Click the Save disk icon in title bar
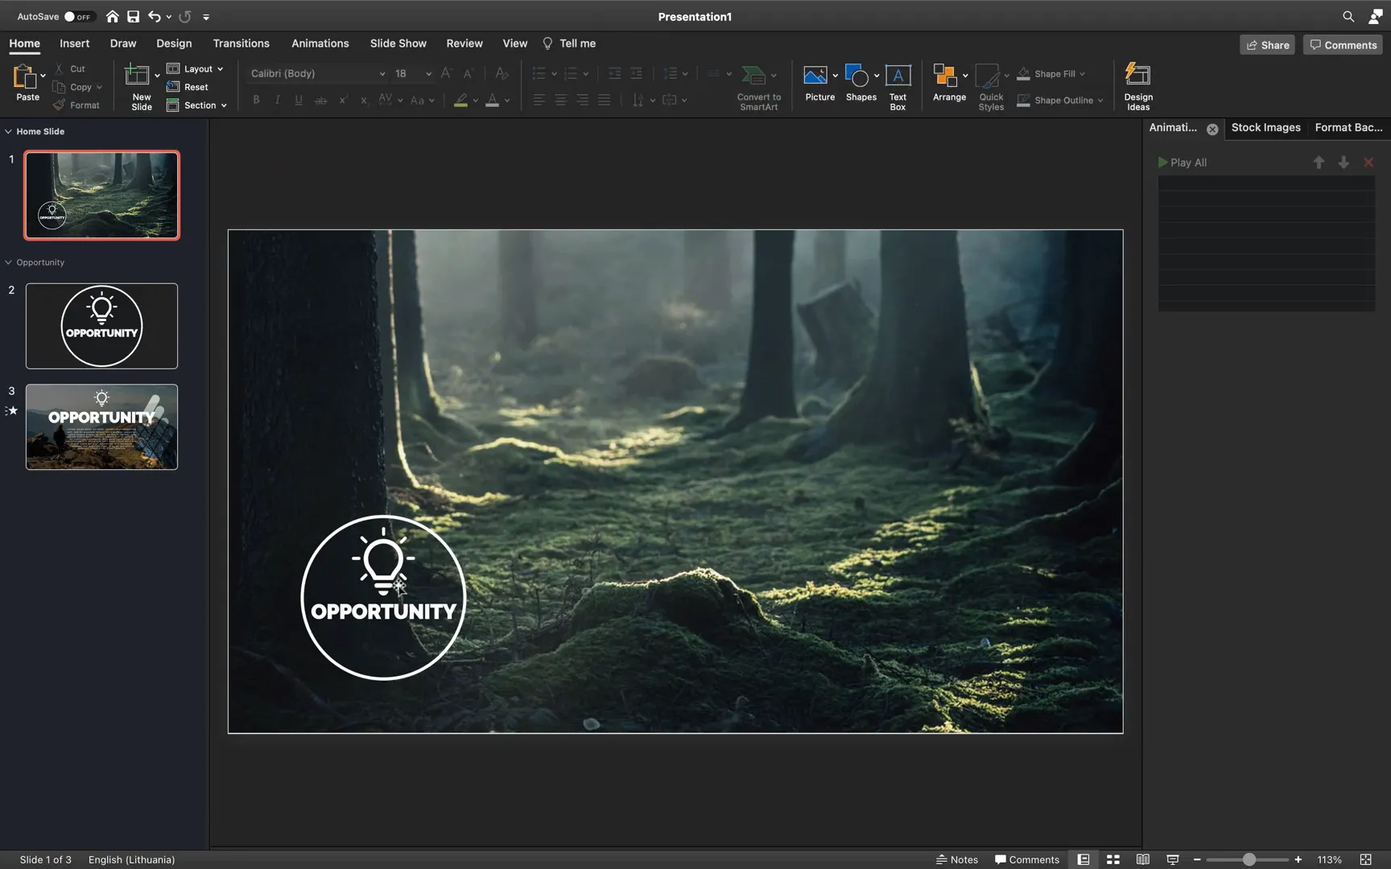 click(x=134, y=16)
